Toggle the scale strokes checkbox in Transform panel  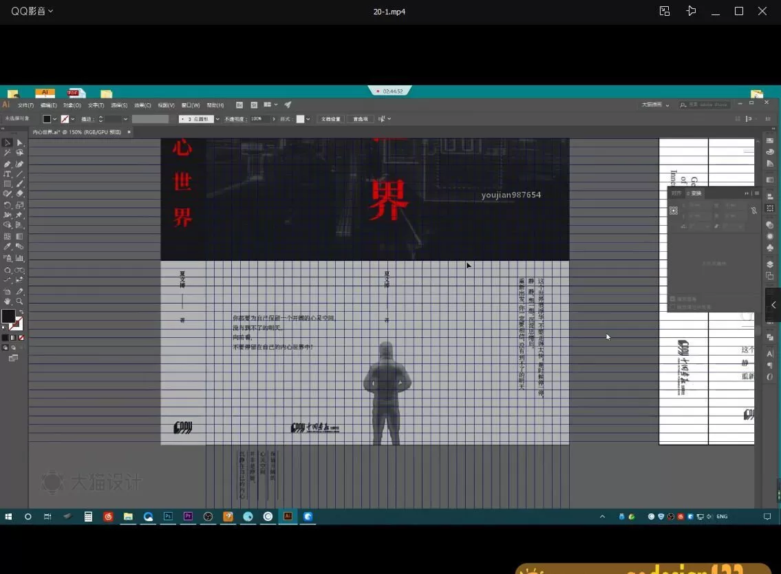673,307
